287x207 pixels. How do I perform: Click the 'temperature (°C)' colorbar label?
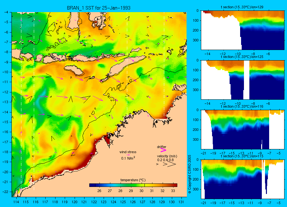click(x=133, y=180)
